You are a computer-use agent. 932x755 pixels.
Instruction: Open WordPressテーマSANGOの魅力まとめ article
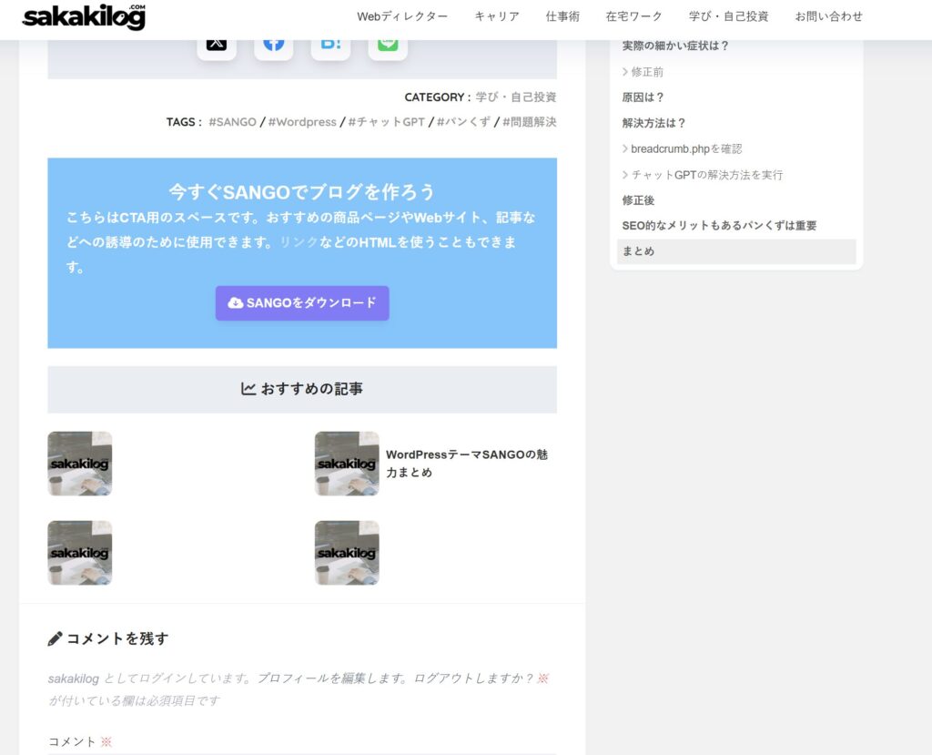click(467, 464)
